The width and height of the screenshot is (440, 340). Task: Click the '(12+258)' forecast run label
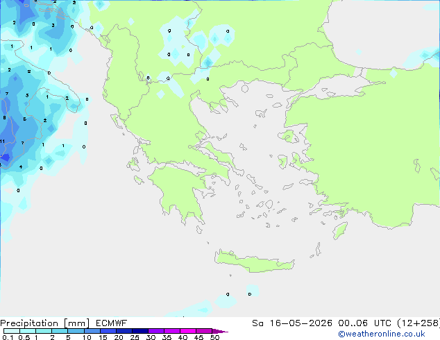pyautogui.click(x=418, y=323)
